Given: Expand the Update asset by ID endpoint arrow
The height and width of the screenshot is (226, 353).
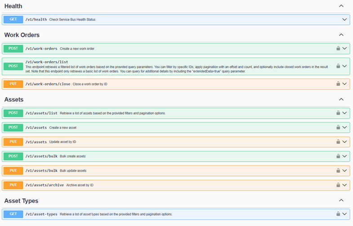Looking at the screenshot, I should click(344, 142).
